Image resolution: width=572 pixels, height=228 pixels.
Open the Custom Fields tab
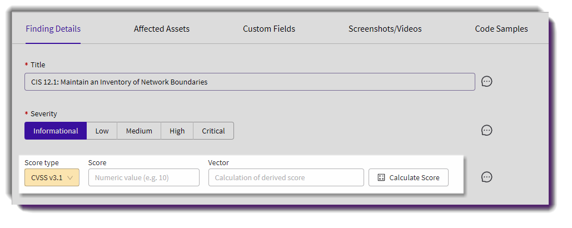269,29
